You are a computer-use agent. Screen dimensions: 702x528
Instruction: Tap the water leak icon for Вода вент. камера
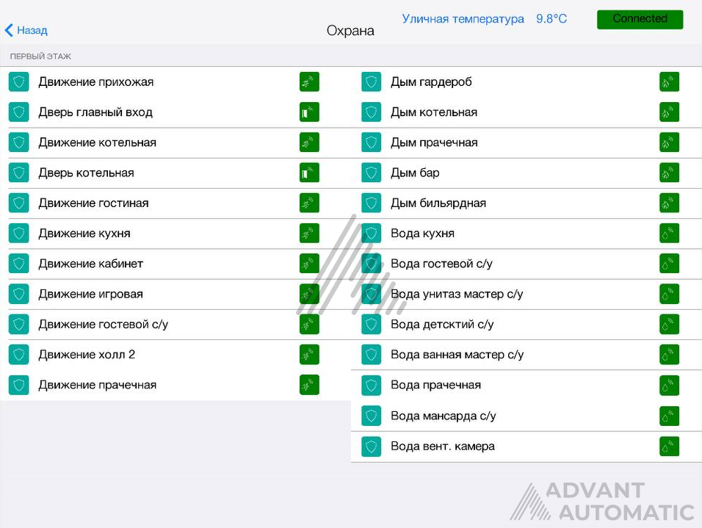point(669,446)
